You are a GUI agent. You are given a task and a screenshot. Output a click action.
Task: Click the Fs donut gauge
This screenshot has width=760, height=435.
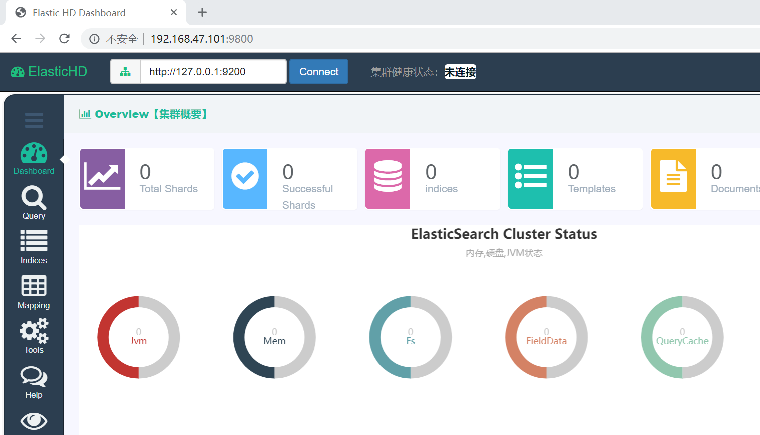point(411,337)
